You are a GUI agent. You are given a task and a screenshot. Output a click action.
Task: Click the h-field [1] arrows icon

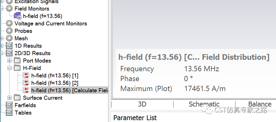point(26,76)
